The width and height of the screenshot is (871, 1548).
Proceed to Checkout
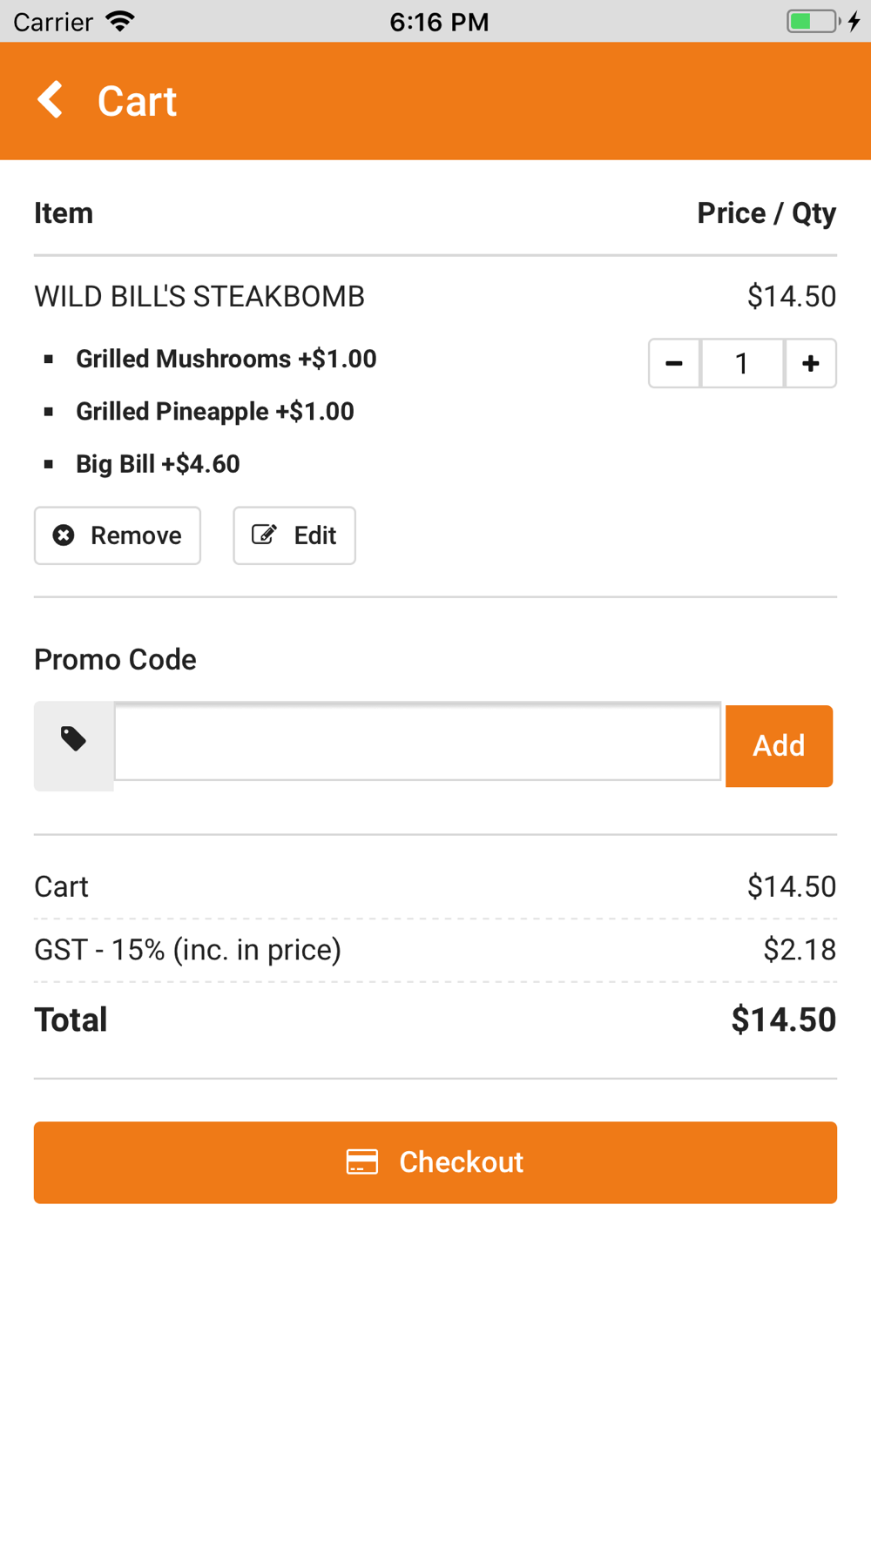tap(435, 1162)
